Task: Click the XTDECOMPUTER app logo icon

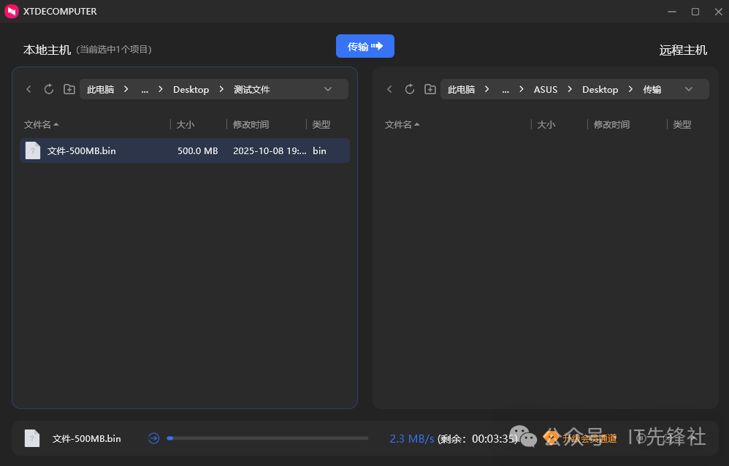Action: (12, 12)
